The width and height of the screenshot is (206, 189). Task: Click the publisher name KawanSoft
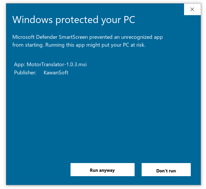tap(56, 73)
